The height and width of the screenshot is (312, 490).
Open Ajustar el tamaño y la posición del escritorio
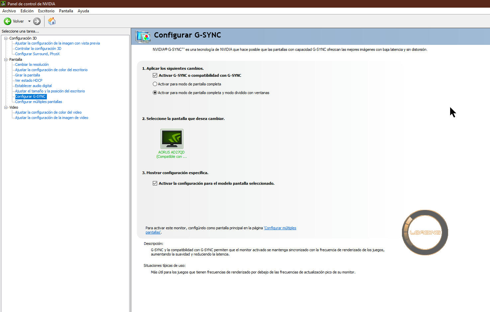50,91
